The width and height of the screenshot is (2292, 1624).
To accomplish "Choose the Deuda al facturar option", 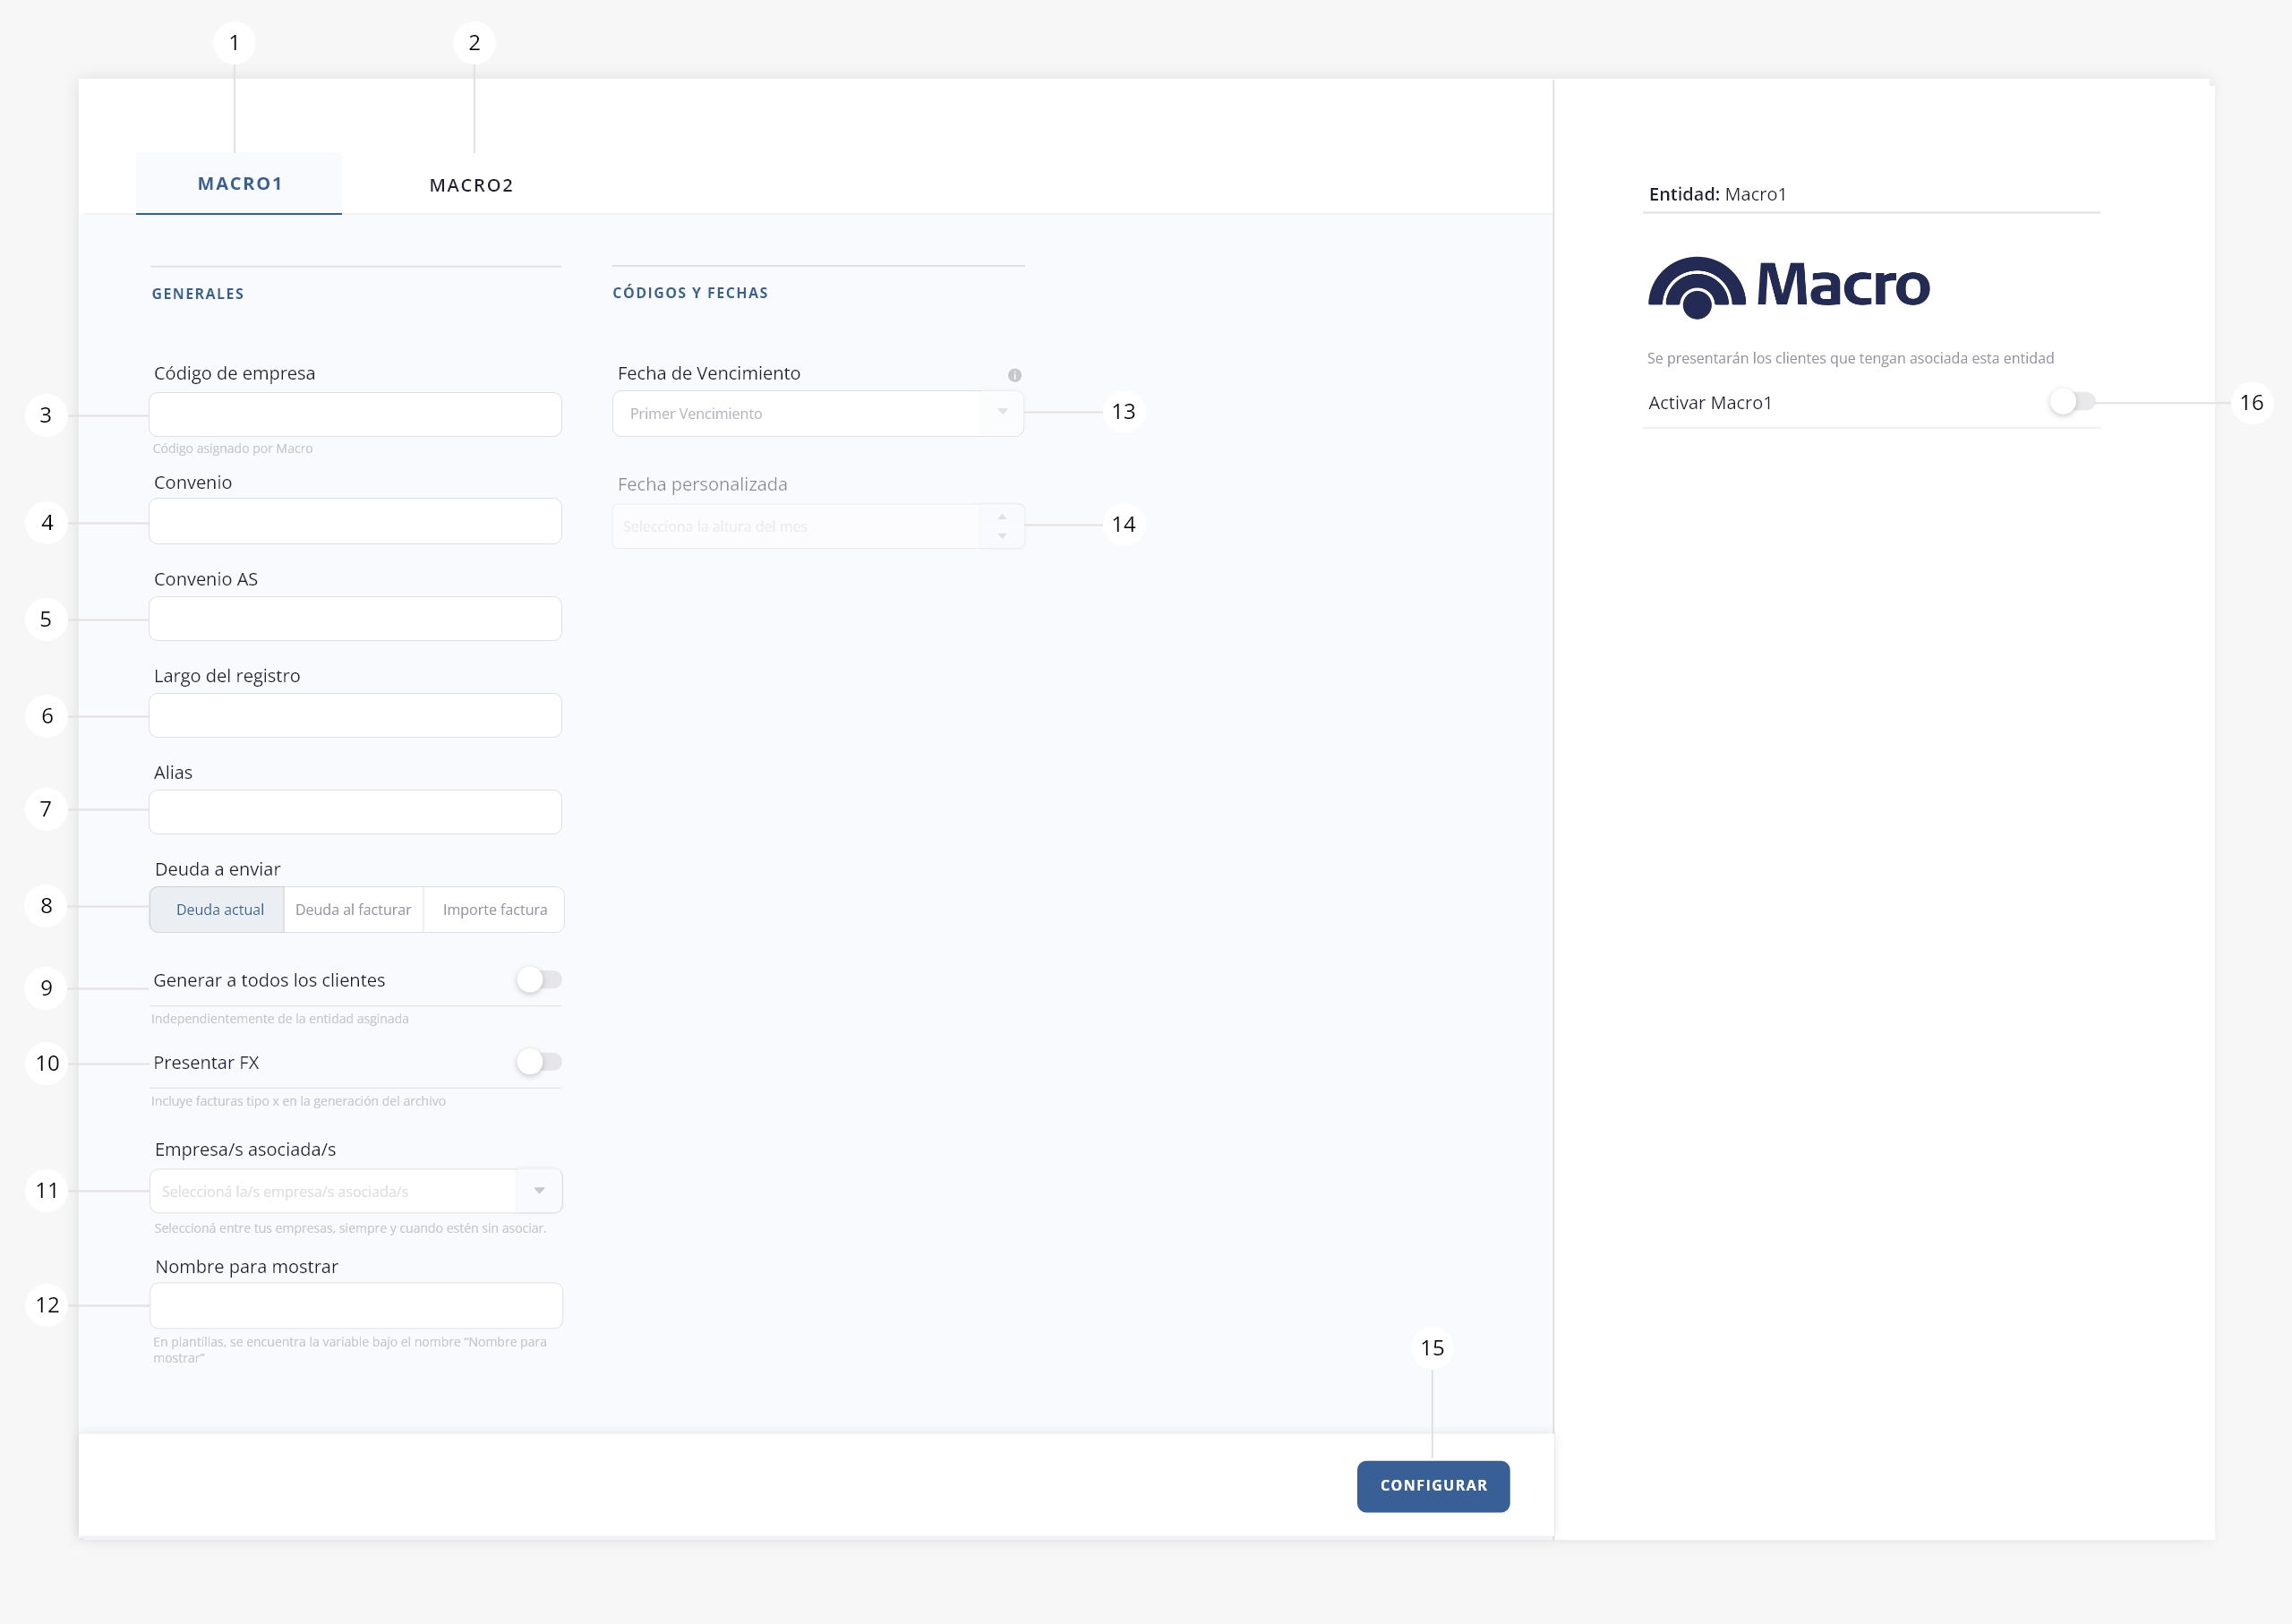I will point(353,910).
